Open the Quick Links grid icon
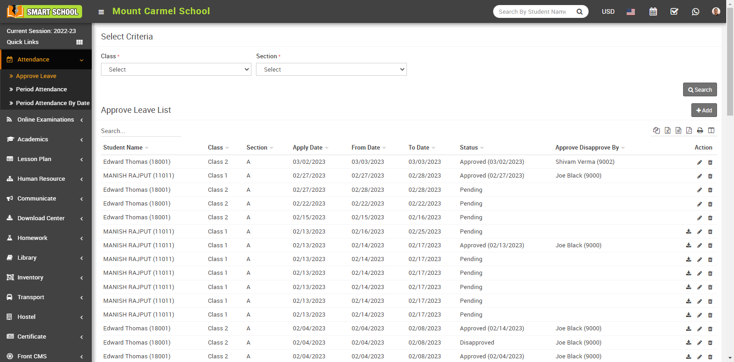Screen dimensions: 734x362 (79, 42)
